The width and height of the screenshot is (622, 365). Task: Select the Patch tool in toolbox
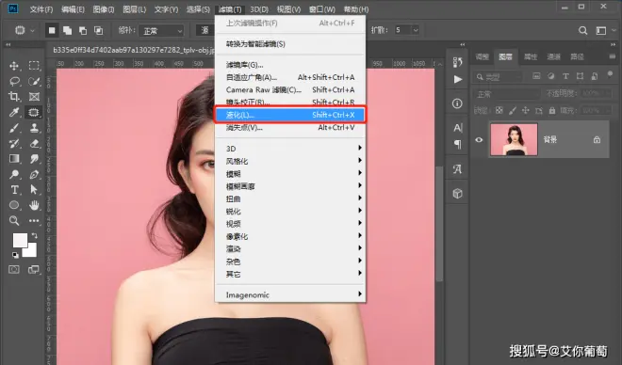pyautogui.click(x=34, y=113)
